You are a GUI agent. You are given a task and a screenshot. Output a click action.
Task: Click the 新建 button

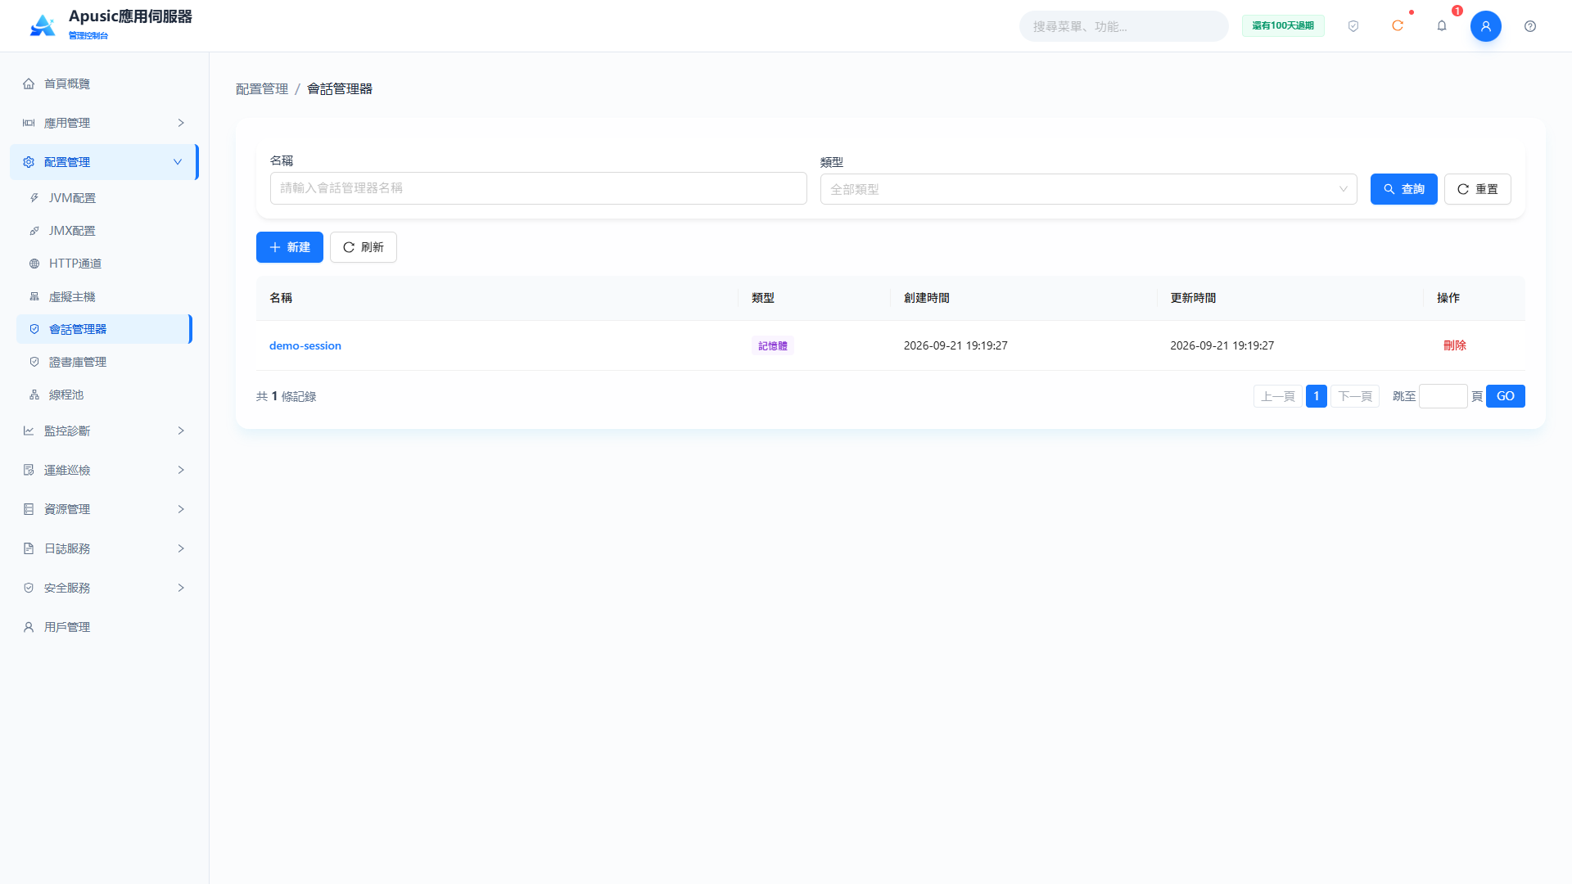(290, 247)
